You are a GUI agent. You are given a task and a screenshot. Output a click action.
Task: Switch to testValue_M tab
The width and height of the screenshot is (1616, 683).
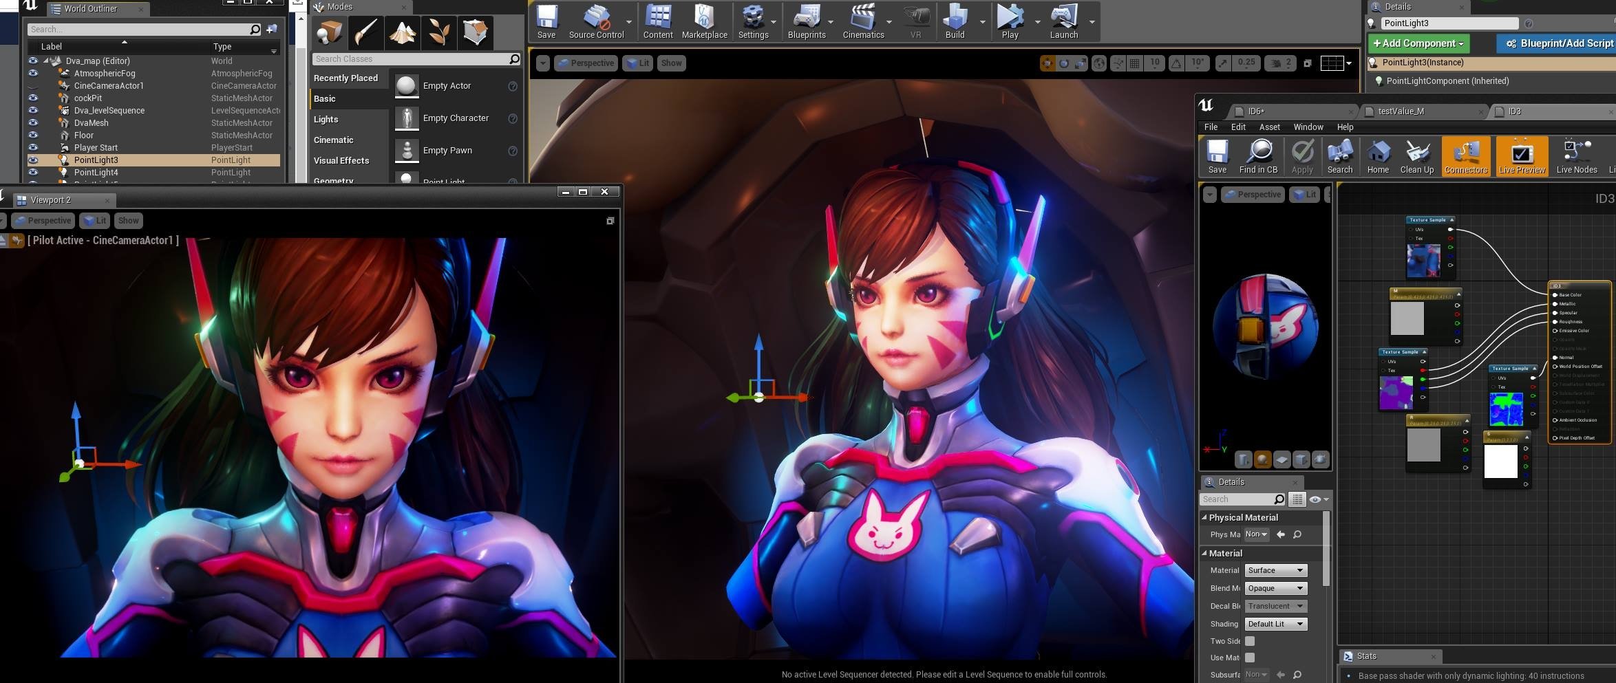point(1425,111)
